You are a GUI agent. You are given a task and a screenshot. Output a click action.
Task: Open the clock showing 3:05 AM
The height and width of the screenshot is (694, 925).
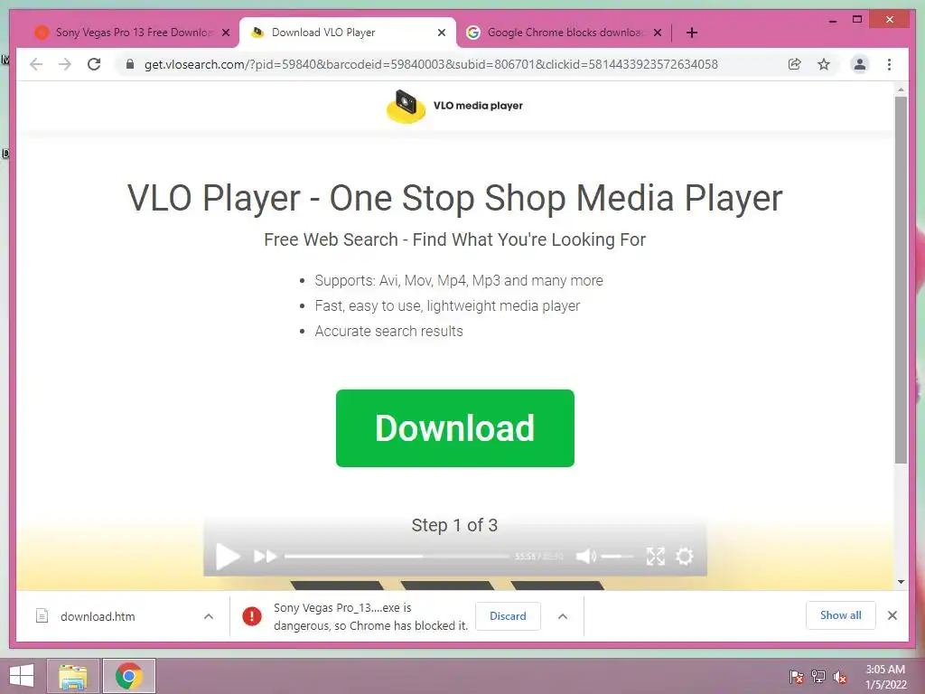coord(885,677)
